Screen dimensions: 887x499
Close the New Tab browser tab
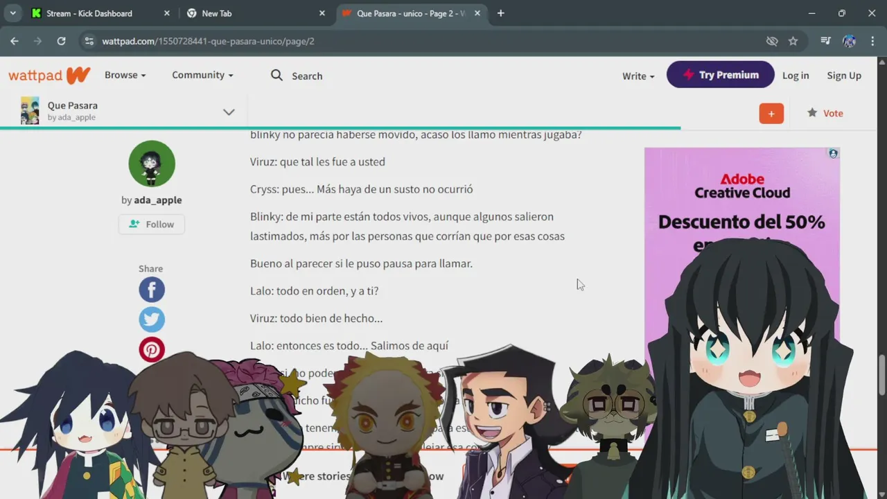322,13
